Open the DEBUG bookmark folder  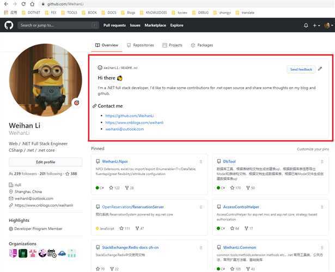[x=200, y=13]
